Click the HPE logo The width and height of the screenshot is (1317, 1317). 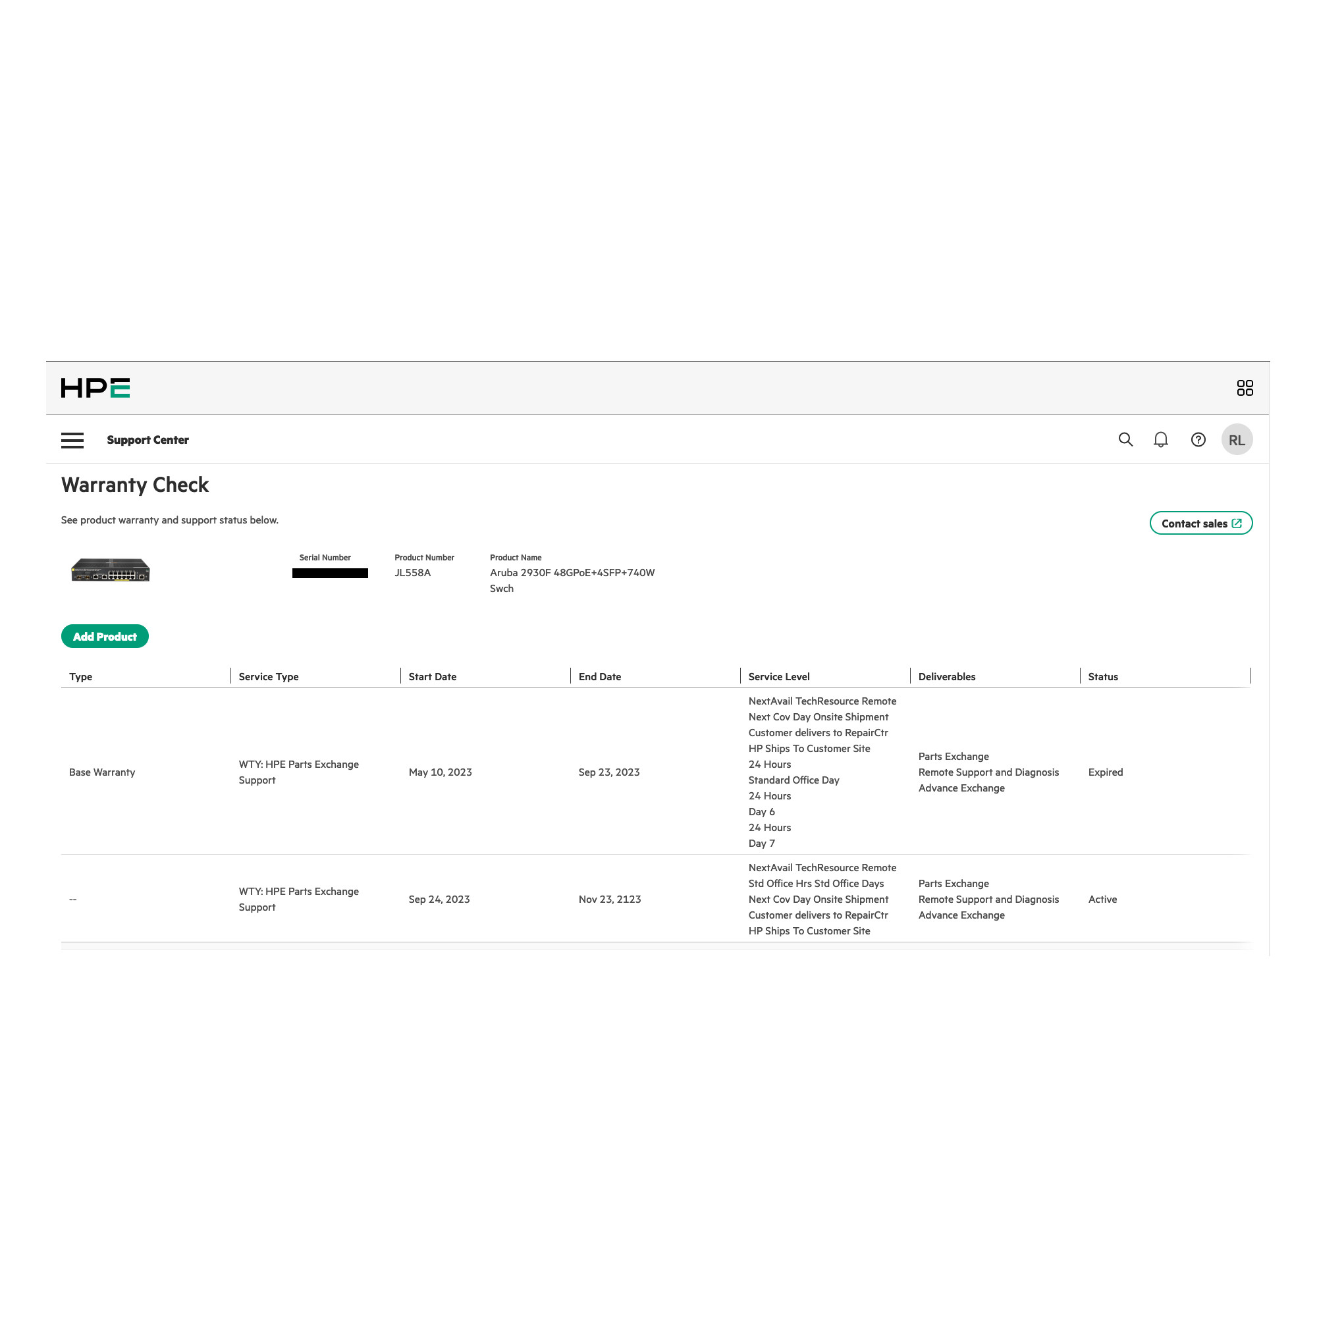coord(95,388)
